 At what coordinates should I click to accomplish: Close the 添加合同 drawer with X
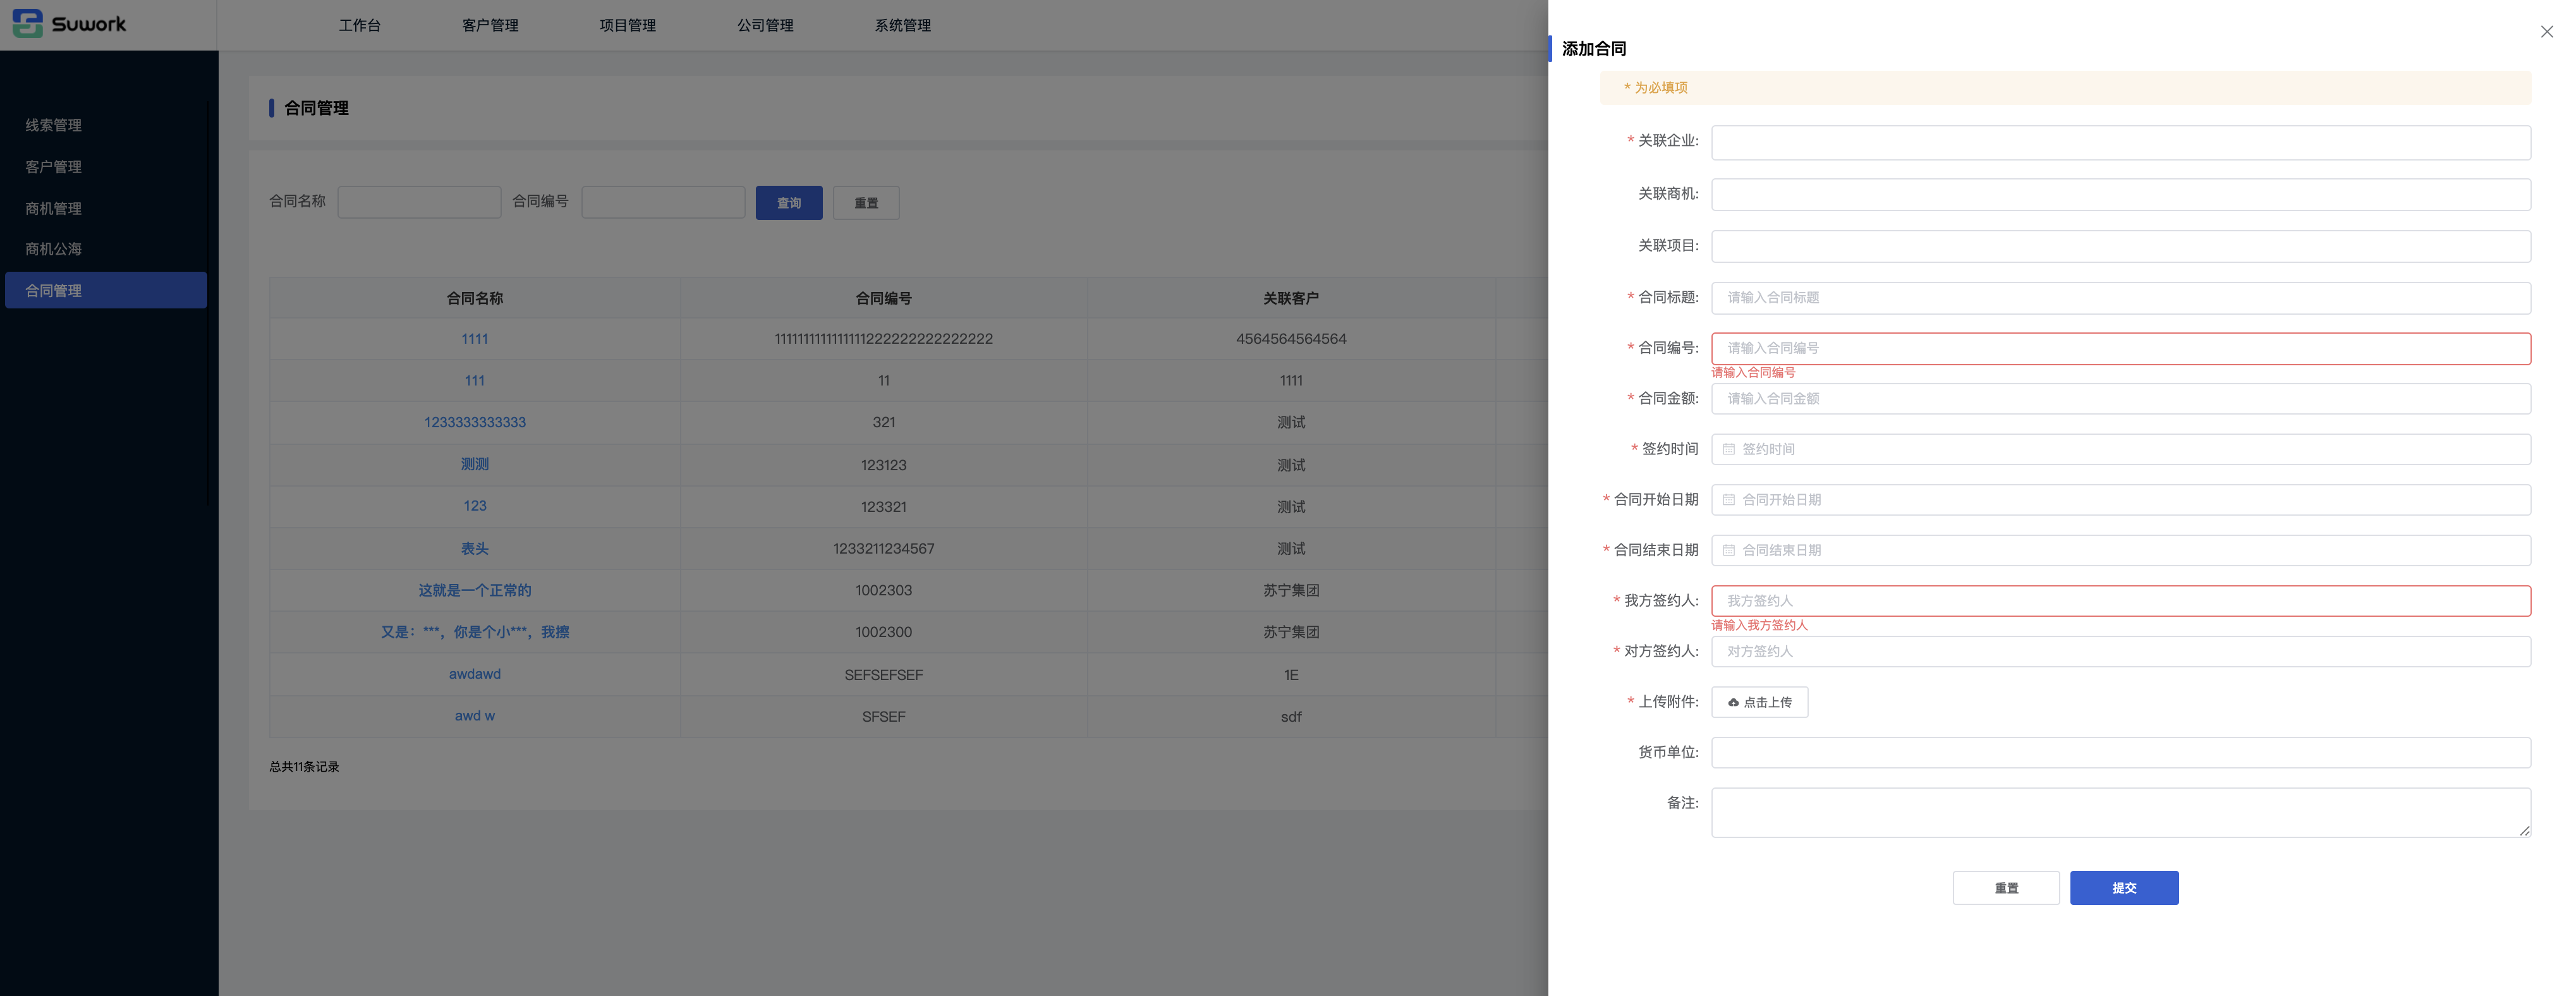click(x=2546, y=32)
